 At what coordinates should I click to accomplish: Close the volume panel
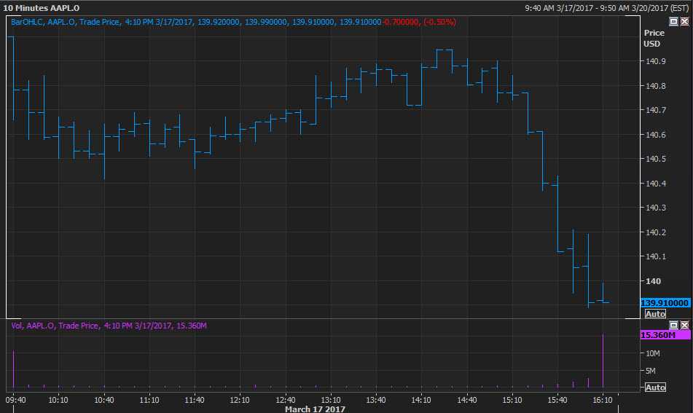click(x=684, y=325)
